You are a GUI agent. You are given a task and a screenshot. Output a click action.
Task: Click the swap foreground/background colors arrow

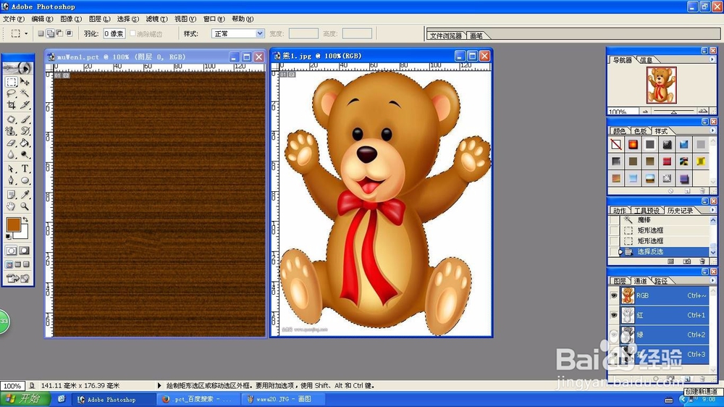coord(25,219)
